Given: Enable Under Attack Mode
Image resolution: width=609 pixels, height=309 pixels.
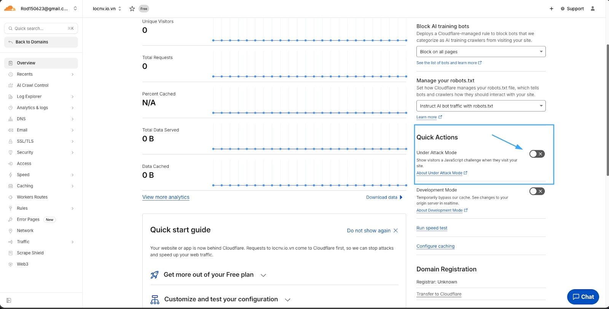Looking at the screenshot, I should (537, 154).
